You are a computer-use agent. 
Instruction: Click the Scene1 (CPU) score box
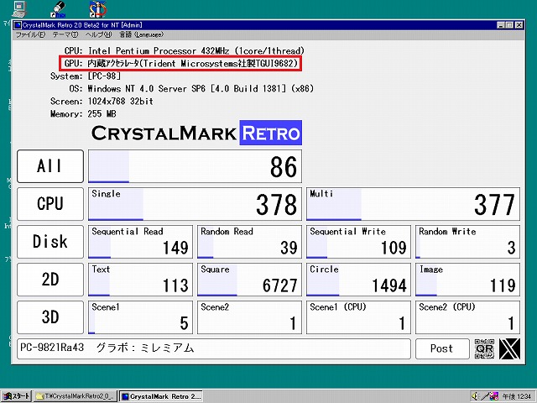pyautogui.click(x=358, y=317)
